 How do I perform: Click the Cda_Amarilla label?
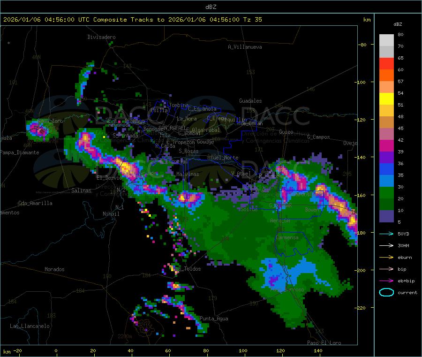pos(35,203)
